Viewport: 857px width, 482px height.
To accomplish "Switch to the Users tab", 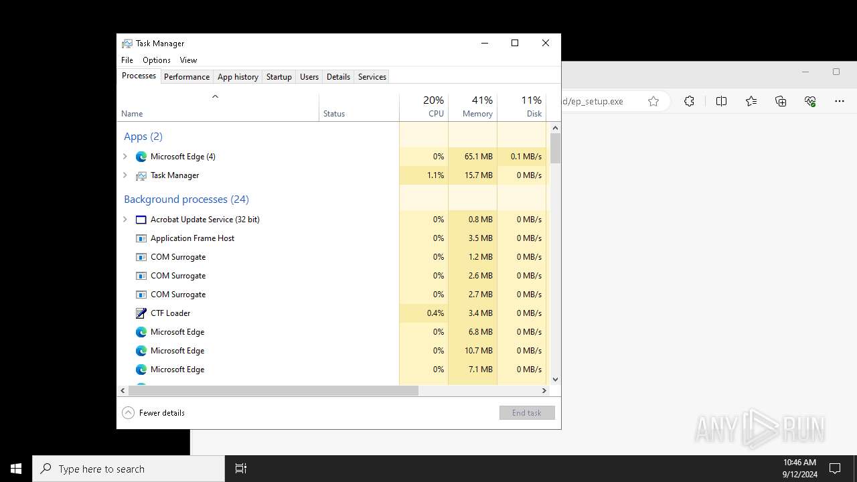I will [x=309, y=77].
